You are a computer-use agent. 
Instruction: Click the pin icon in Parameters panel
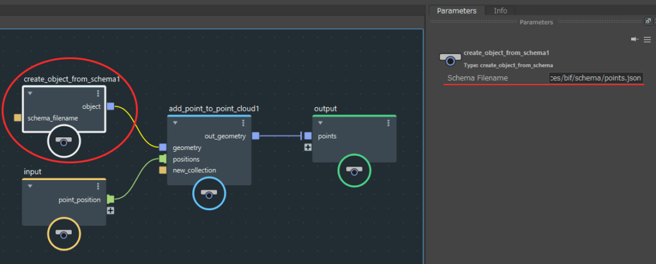[x=634, y=39]
